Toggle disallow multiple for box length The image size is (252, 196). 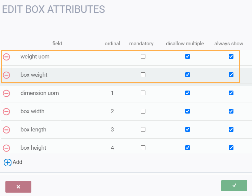[x=188, y=129]
